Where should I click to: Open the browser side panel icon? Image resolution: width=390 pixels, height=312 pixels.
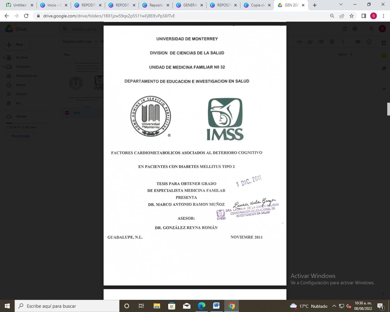coord(363,16)
